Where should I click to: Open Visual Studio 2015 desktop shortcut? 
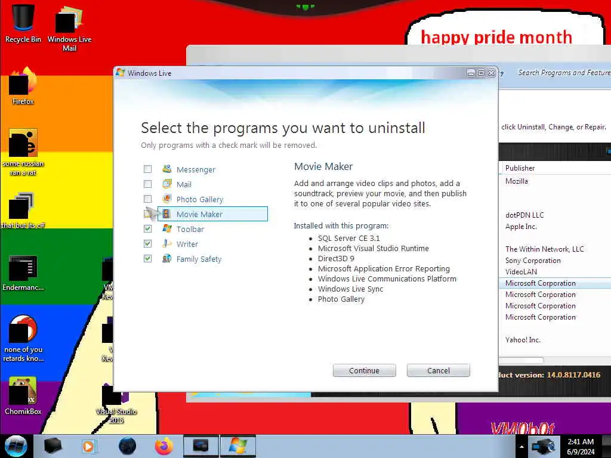click(116, 403)
